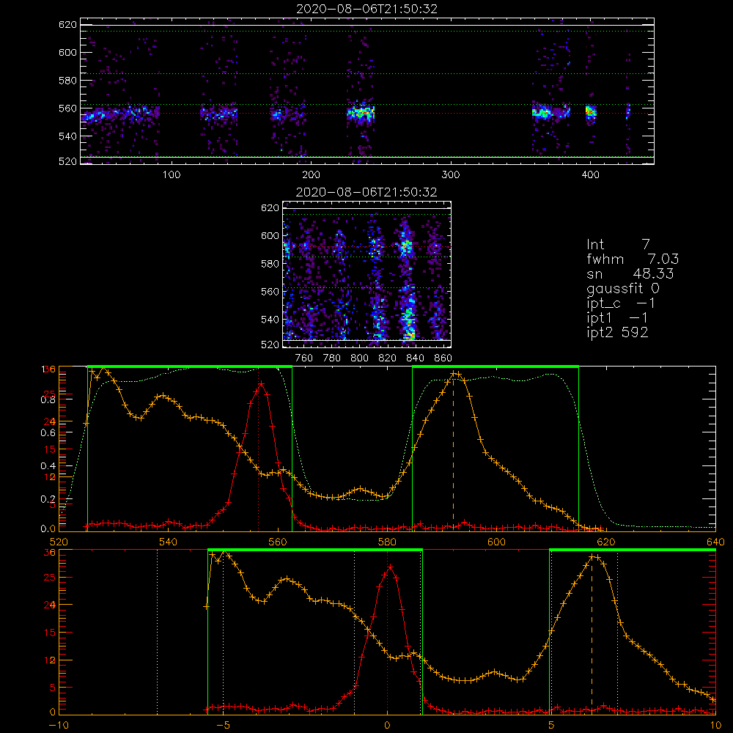Click x-axis label 300 on top plot
733x733 pixels.
(x=451, y=175)
